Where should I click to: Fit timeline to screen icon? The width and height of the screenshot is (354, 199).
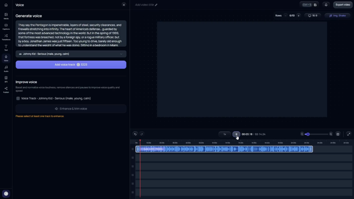pos(338,134)
